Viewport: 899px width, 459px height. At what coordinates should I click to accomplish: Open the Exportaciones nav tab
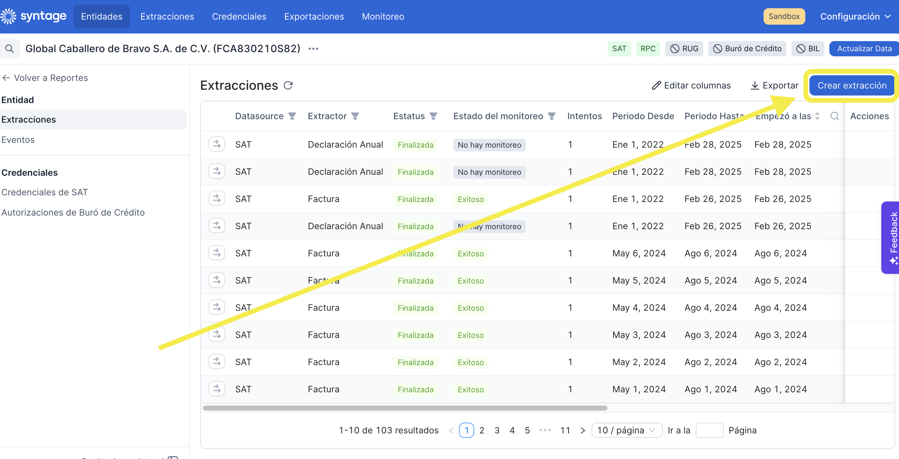pyautogui.click(x=314, y=16)
